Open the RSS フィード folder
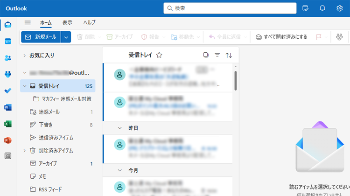The width and height of the screenshot is (350, 196). point(57,189)
